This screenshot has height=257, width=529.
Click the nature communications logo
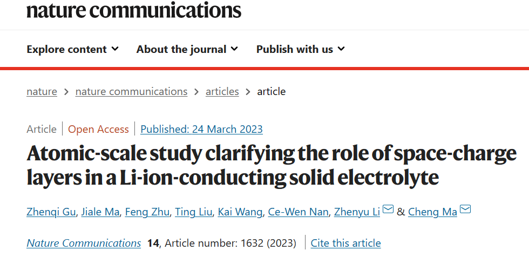[134, 9]
